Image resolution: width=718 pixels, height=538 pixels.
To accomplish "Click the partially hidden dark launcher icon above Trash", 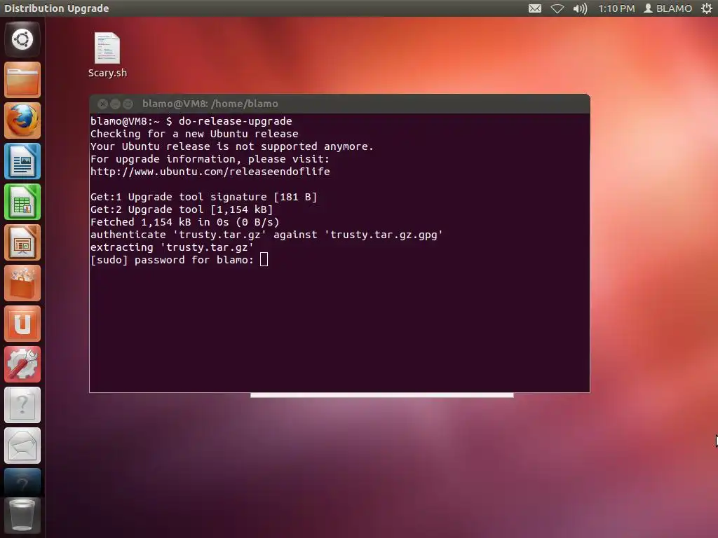I will click(x=22, y=481).
